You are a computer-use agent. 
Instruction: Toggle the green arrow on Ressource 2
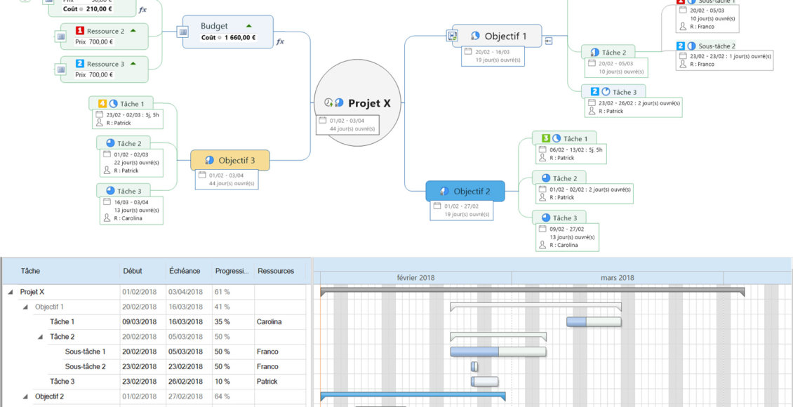[x=133, y=31]
